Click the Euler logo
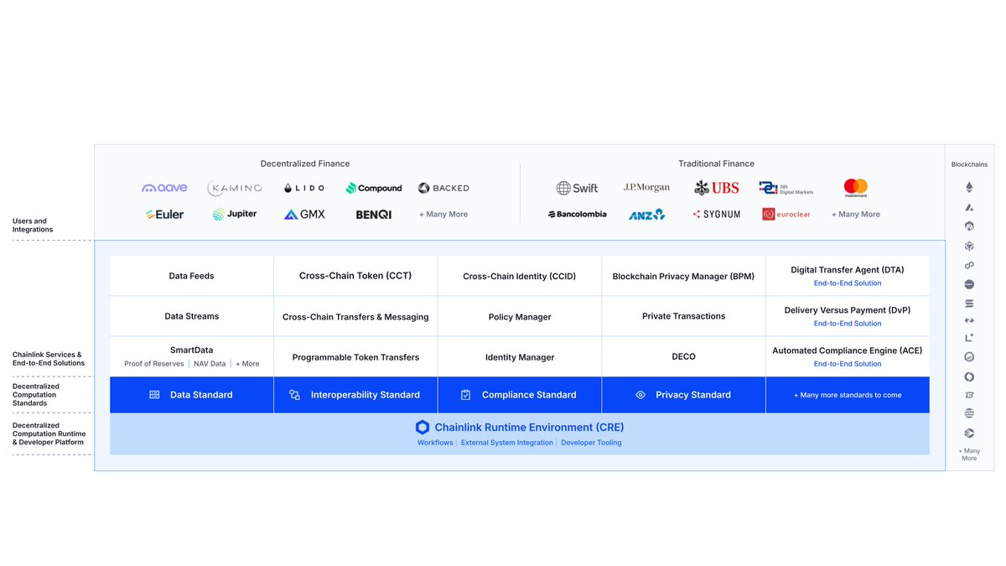The width and height of the screenshot is (1006, 566). point(164,215)
